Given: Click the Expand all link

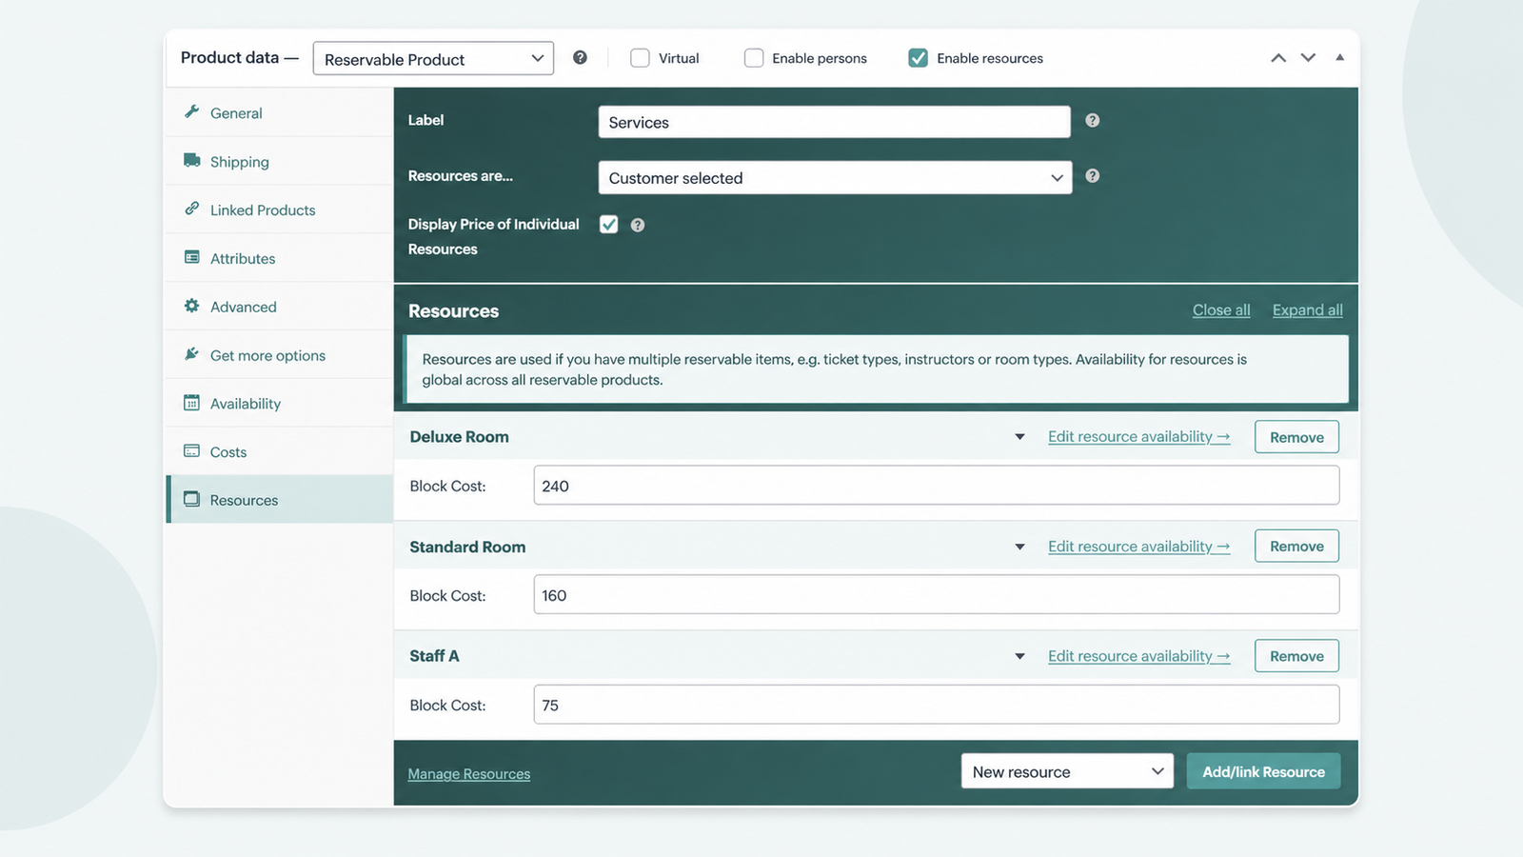Looking at the screenshot, I should 1307,310.
